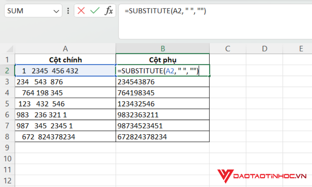
Task: Select column header C
Action: [x=227, y=49]
